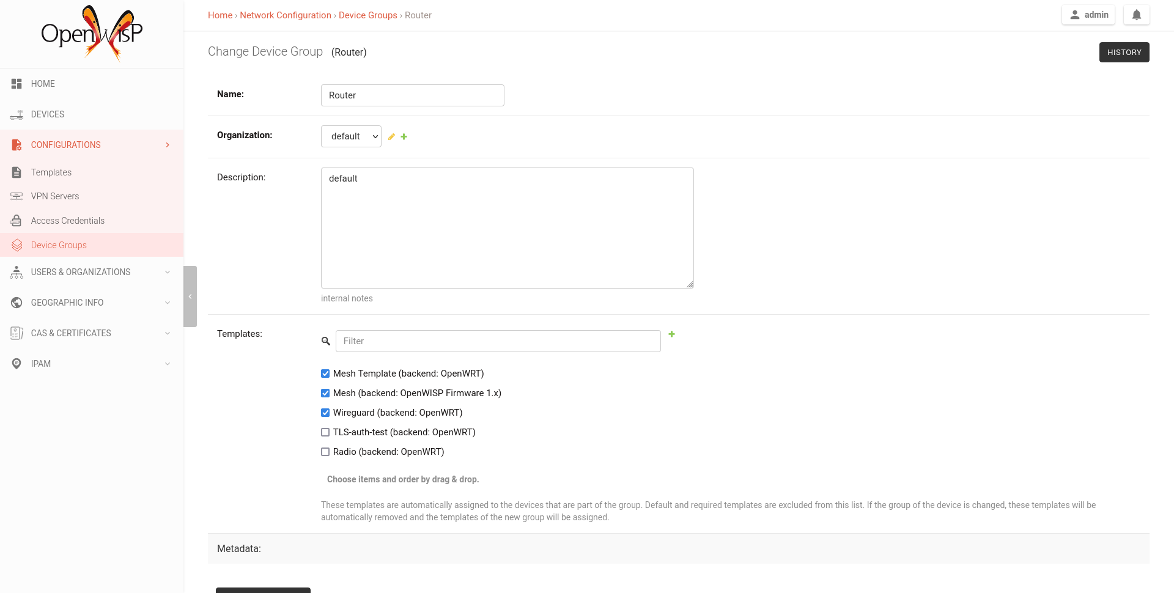Uncheck Wireguard (backend: OpenWRT)
Image resolution: width=1174 pixels, height=593 pixels.
click(325, 413)
